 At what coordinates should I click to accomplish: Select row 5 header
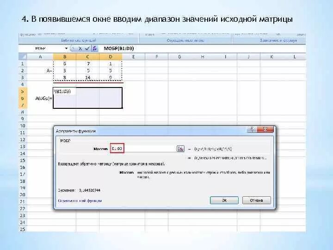click(23, 91)
